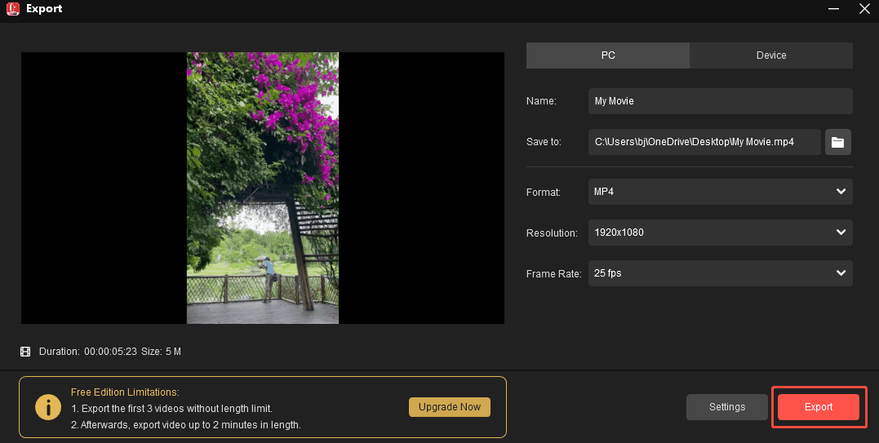
Task: Open the Resolution dropdown showing 1920x1080
Action: (x=721, y=233)
